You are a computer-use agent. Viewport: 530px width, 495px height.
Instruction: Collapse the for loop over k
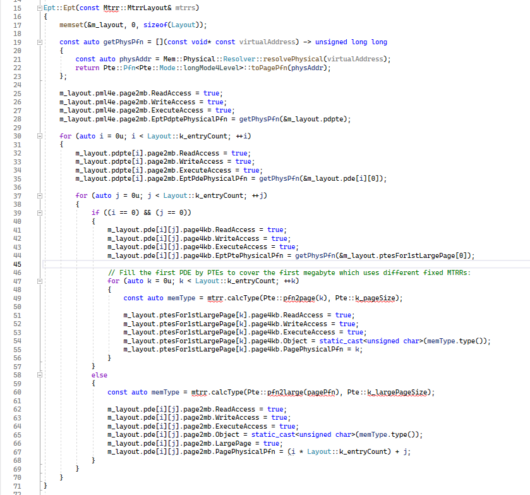pos(40,281)
